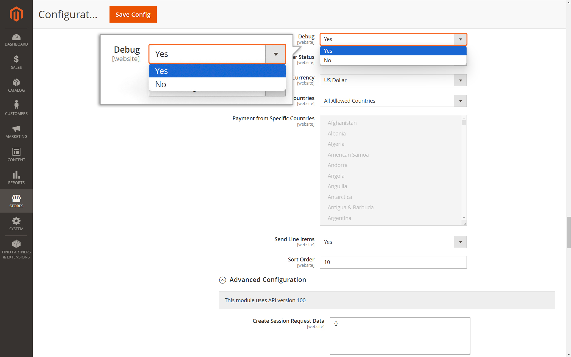This screenshot has width=571, height=357.
Task: Click the Sort Order input field
Action: [x=393, y=262]
